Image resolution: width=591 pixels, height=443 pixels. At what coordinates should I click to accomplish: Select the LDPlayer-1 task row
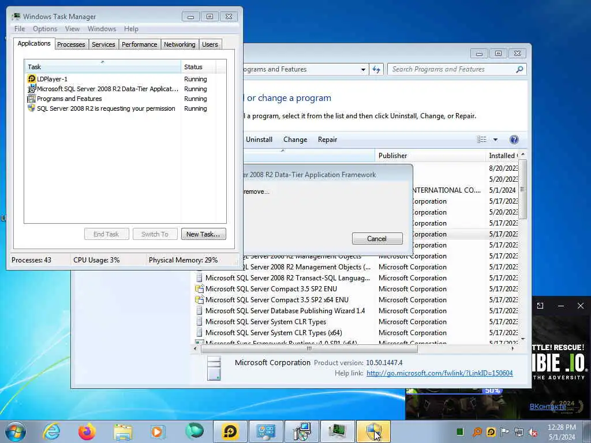click(x=125, y=79)
